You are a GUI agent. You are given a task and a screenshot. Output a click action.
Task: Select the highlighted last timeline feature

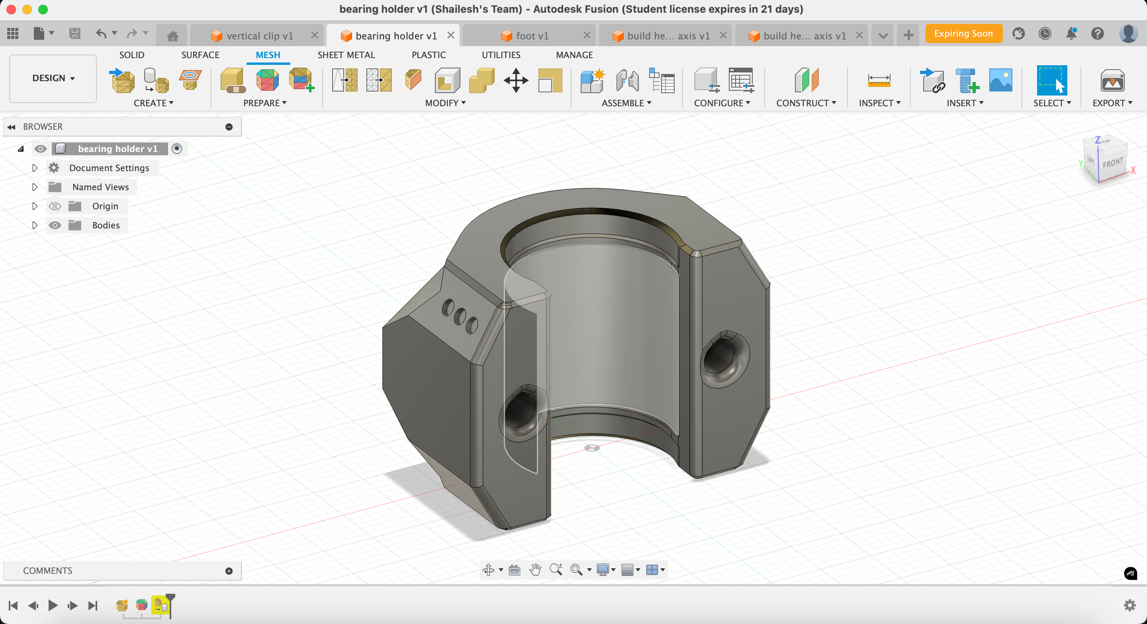[x=160, y=605]
